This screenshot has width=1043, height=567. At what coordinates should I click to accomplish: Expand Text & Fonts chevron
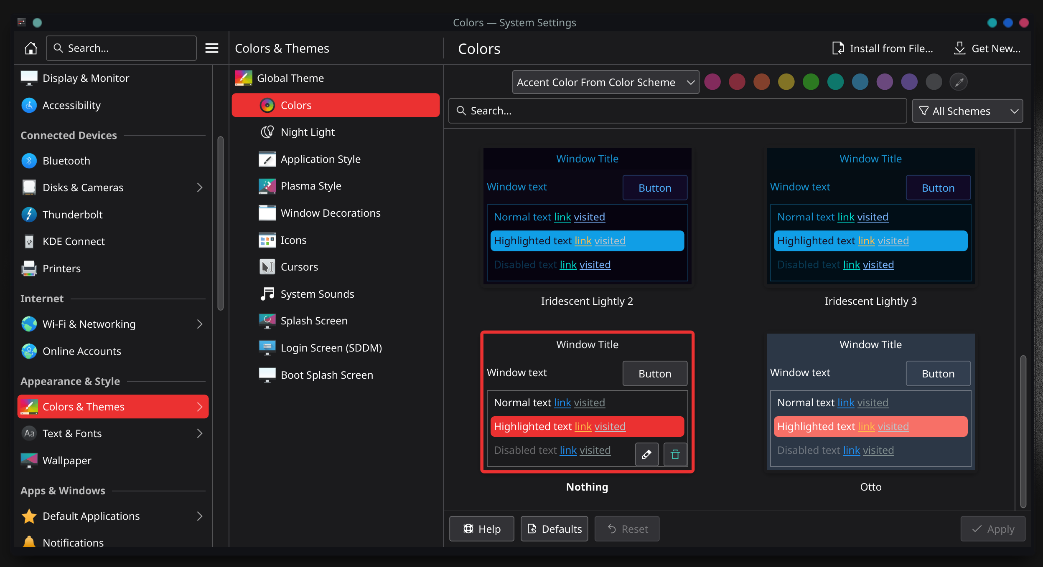pyautogui.click(x=200, y=433)
